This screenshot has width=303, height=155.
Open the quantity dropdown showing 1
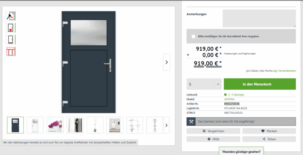tap(204, 84)
